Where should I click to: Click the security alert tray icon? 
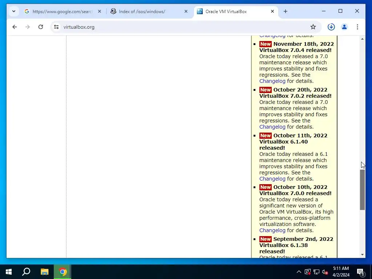(307, 272)
